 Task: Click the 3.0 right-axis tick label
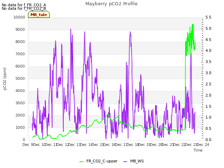click(x=208, y=73)
